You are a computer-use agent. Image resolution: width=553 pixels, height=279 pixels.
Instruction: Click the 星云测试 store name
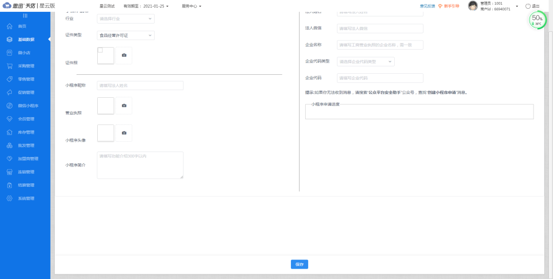point(107,6)
